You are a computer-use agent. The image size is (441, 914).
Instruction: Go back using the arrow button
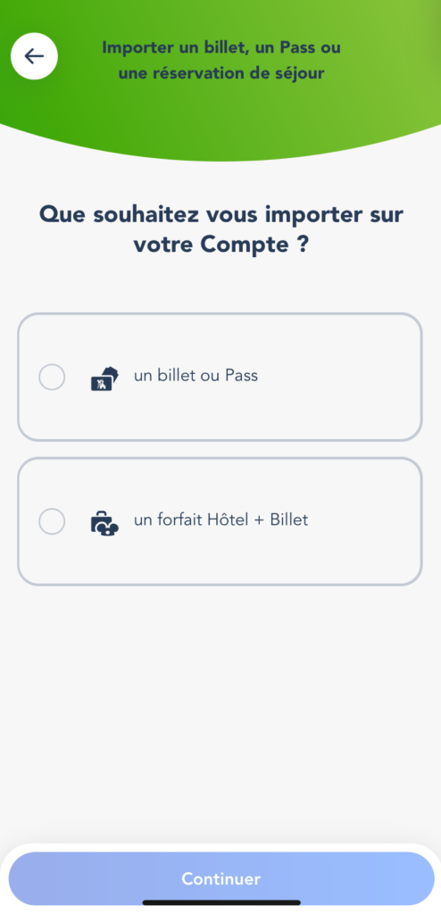point(34,56)
